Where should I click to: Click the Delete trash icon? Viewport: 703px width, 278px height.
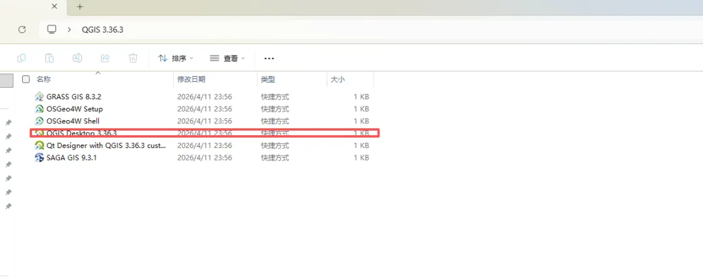pos(133,58)
